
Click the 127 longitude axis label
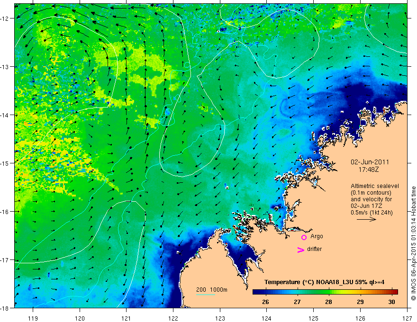tap(407, 318)
